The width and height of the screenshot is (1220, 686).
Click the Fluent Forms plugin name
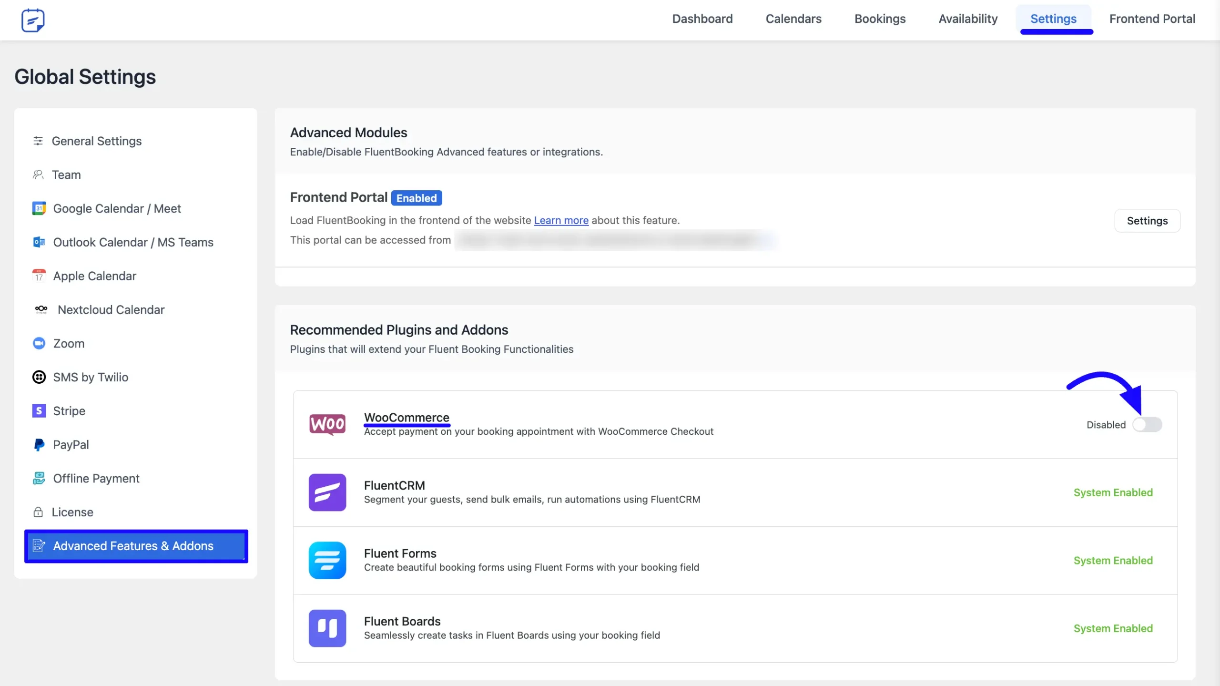[x=400, y=553]
